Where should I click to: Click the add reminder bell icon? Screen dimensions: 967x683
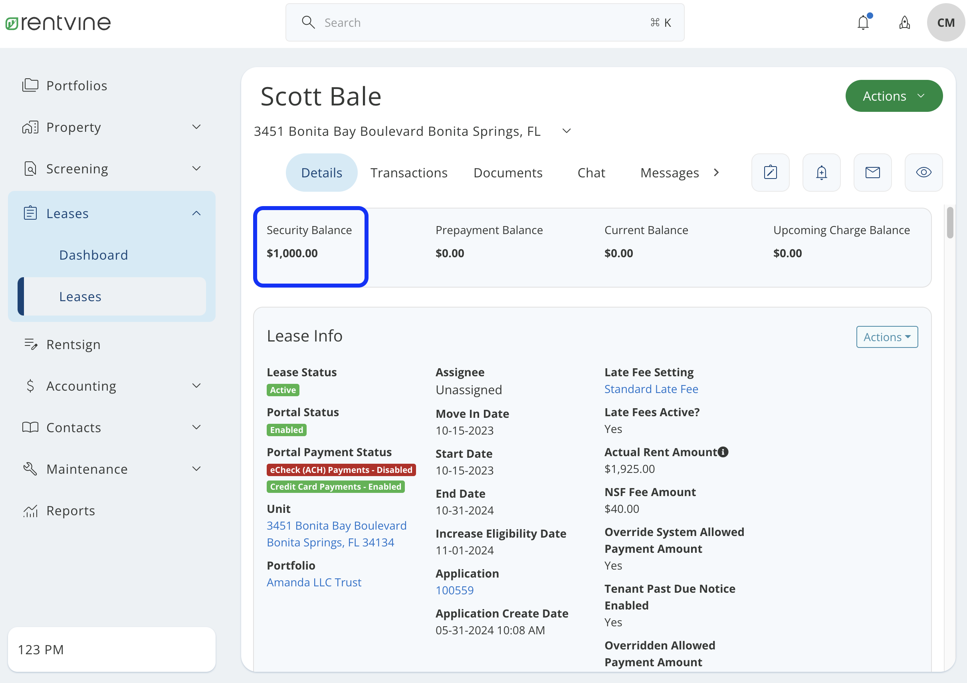[x=821, y=172]
